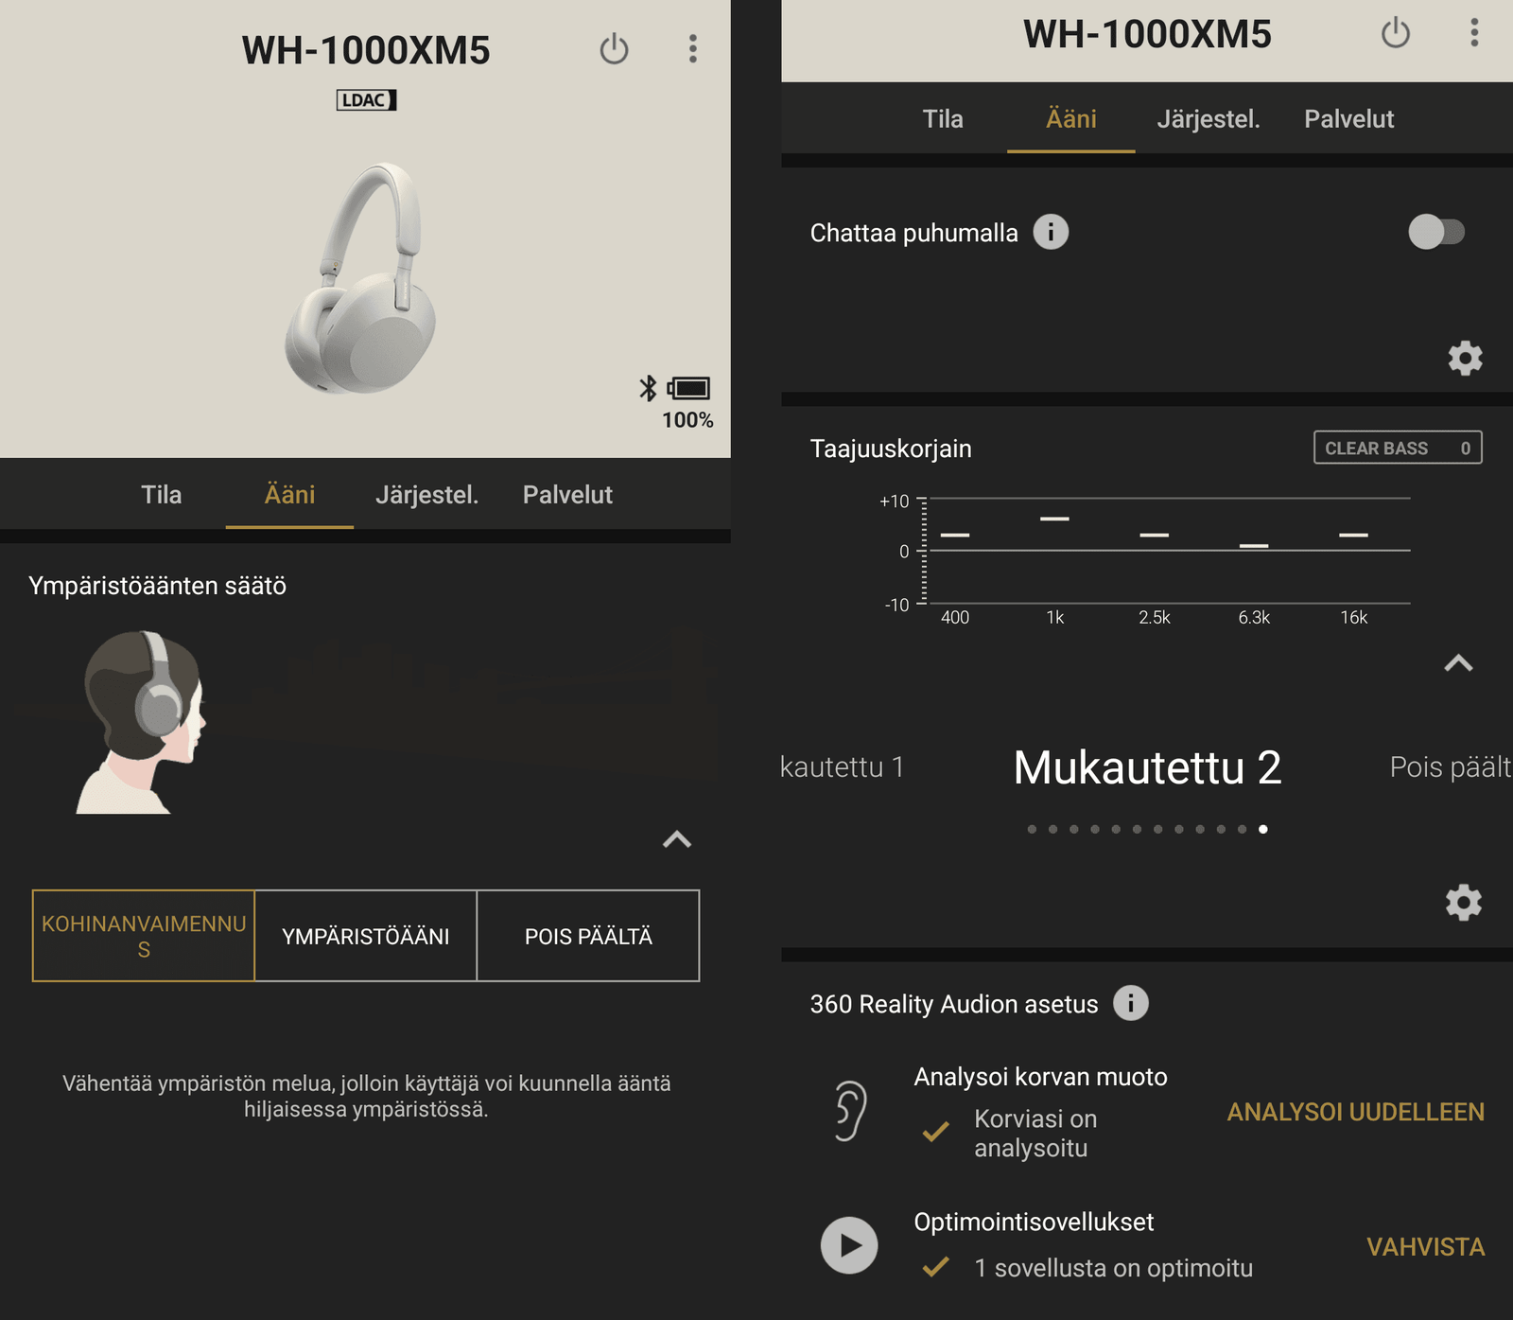The height and width of the screenshot is (1320, 1513).
Task: Open the CLEAR BASS setting box
Action: 1398,448
